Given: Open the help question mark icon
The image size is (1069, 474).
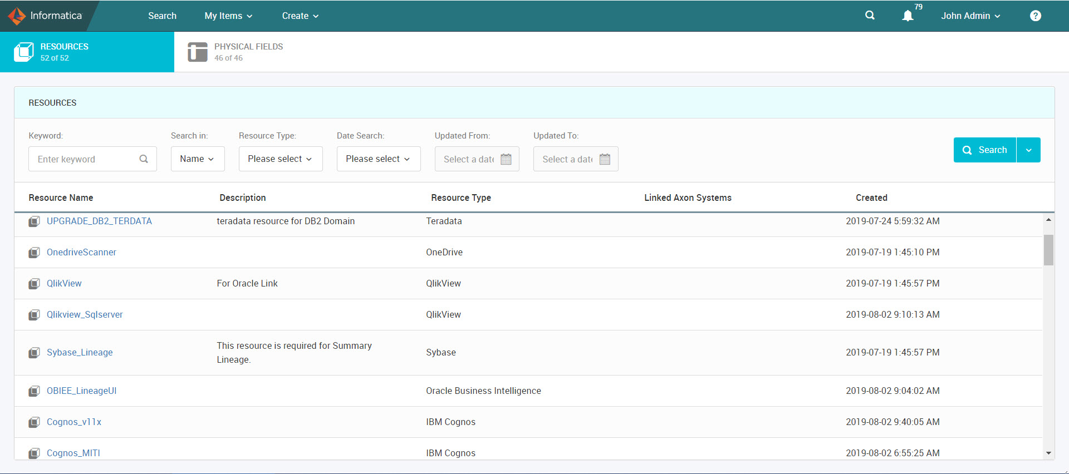Looking at the screenshot, I should tap(1035, 16).
